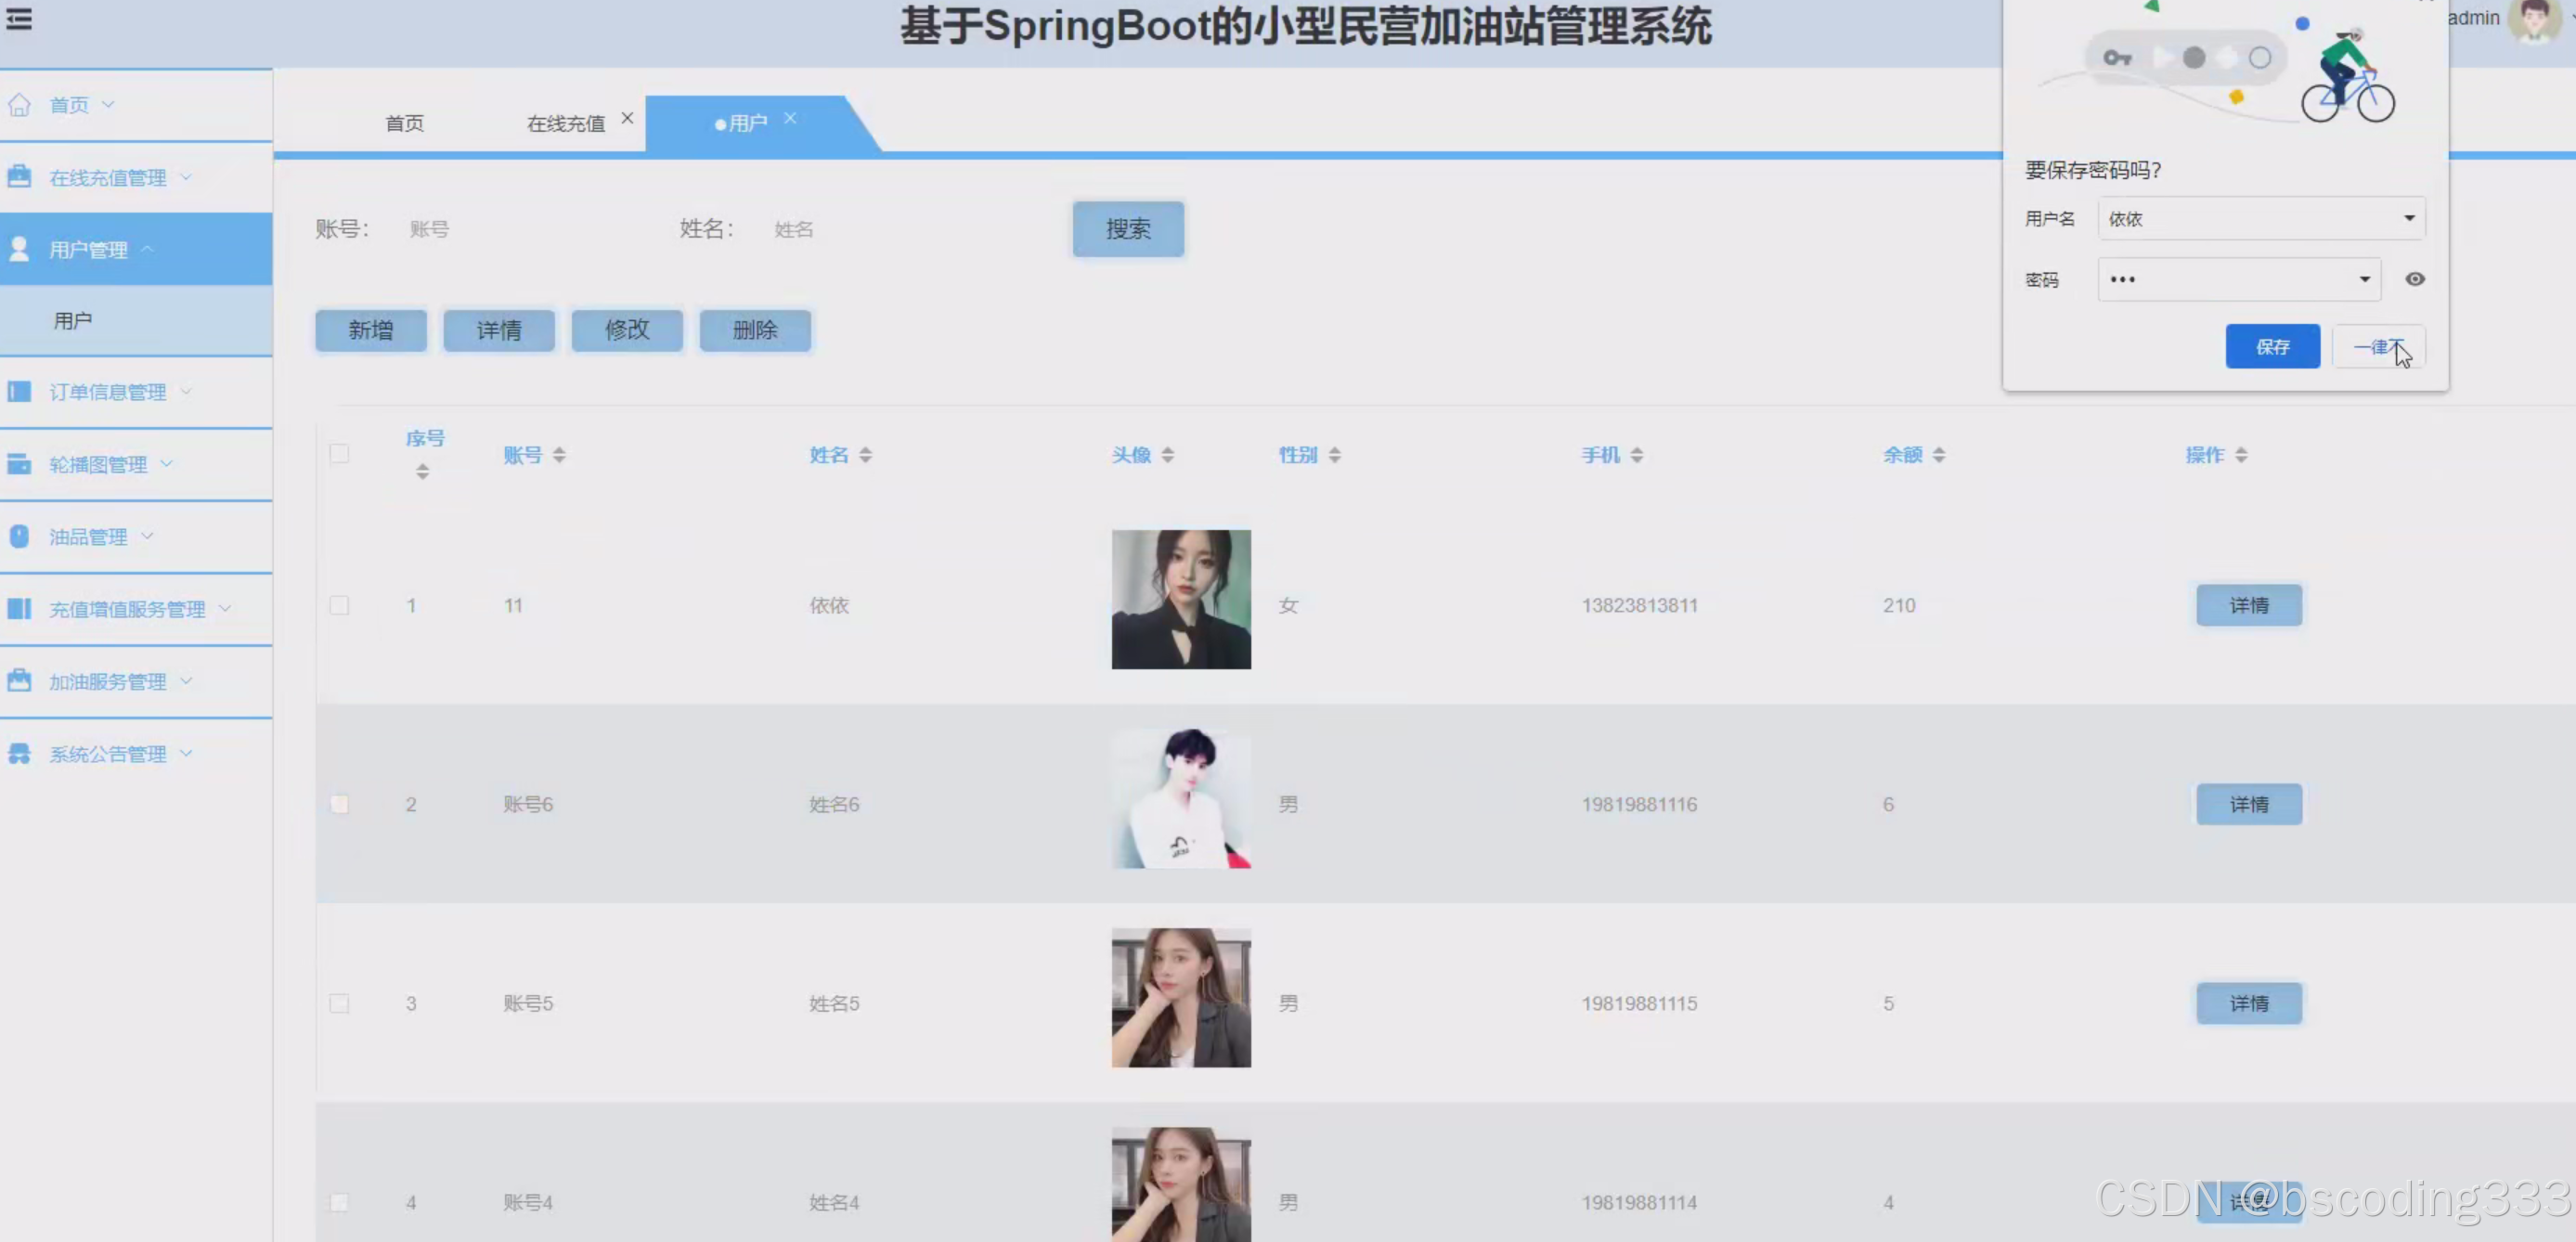Image resolution: width=2576 pixels, height=1242 pixels.
Task: Click the avatar photo of 姓名5
Action: tap(1181, 997)
